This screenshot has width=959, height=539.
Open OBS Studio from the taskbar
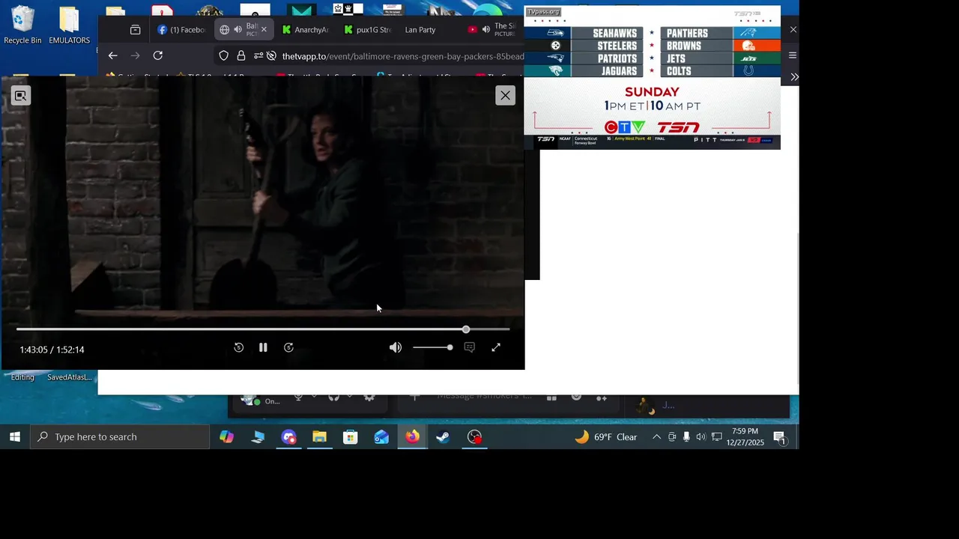(x=474, y=437)
